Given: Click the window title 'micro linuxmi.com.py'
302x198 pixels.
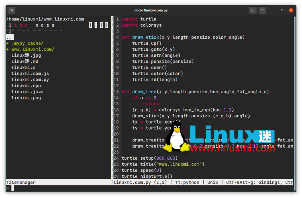Looking at the screenshot, I should pos(151,10).
